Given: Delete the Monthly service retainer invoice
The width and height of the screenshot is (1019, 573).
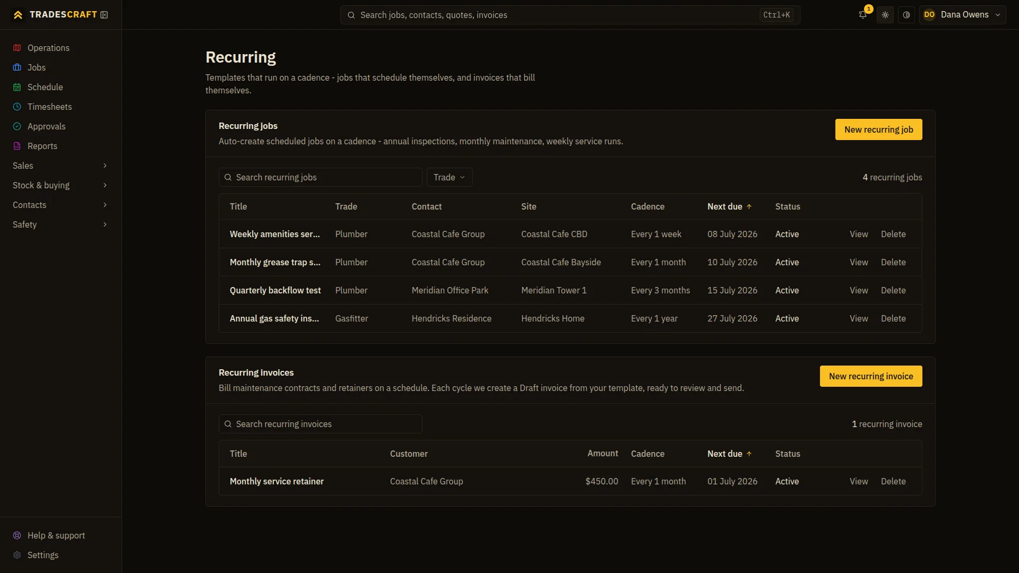Looking at the screenshot, I should click(893, 481).
